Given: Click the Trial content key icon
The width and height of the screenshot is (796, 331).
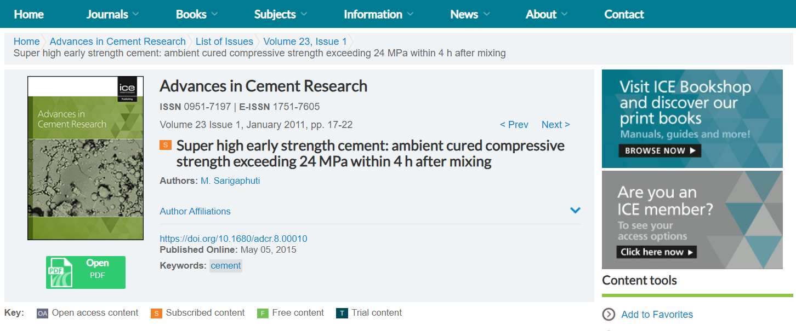Looking at the screenshot, I should pos(342,313).
